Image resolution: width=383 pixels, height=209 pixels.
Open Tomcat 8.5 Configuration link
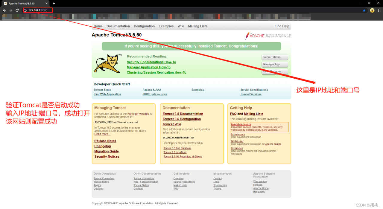click(182, 119)
